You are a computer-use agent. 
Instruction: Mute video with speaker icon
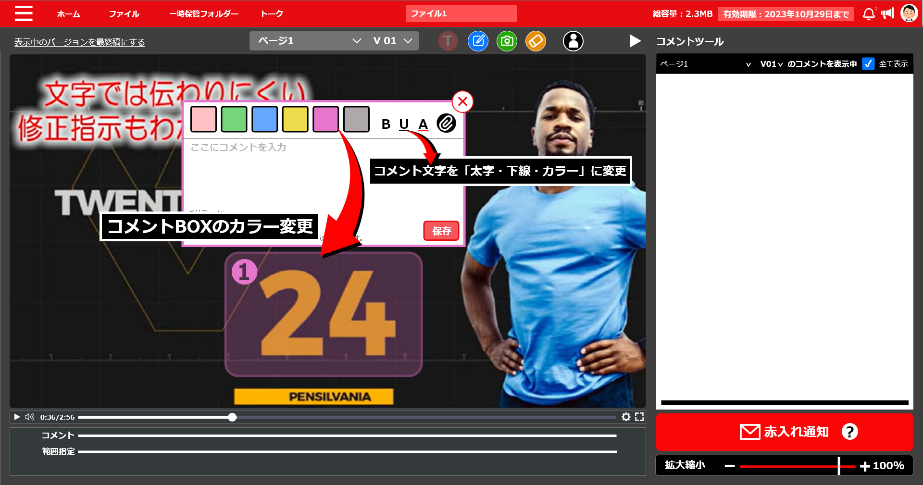pyautogui.click(x=30, y=417)
